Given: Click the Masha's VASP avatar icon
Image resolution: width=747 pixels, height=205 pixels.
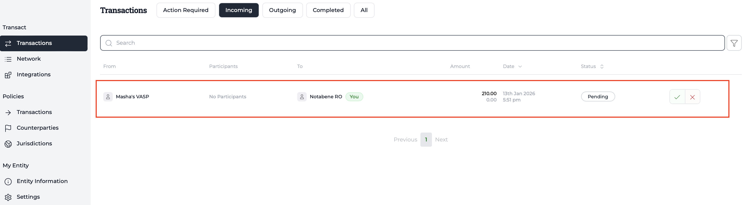Looking at the screenshot, I should coord(108,96).
